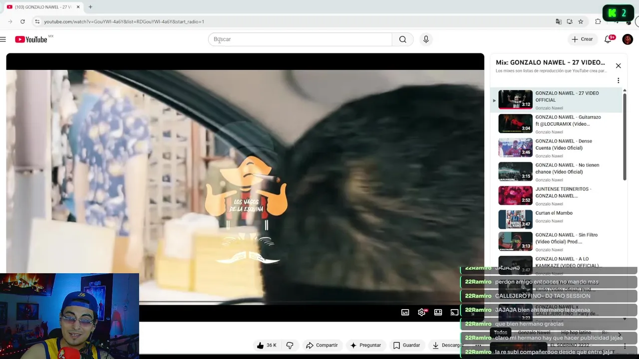Image resolution: width=639 pixels, height=359 pixels.
Task: Cast the video to a TV
Action: click(454, 313)
